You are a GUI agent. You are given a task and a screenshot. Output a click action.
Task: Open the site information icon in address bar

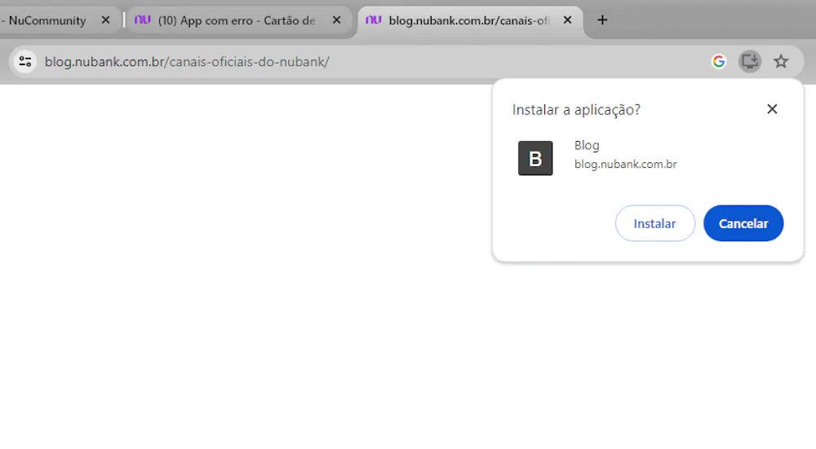tap(25, 62)
